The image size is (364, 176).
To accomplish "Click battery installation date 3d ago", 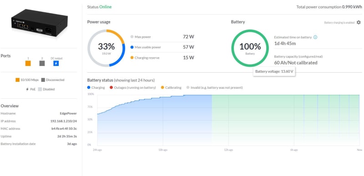I will pyautogui.click(x=72, y=144).
